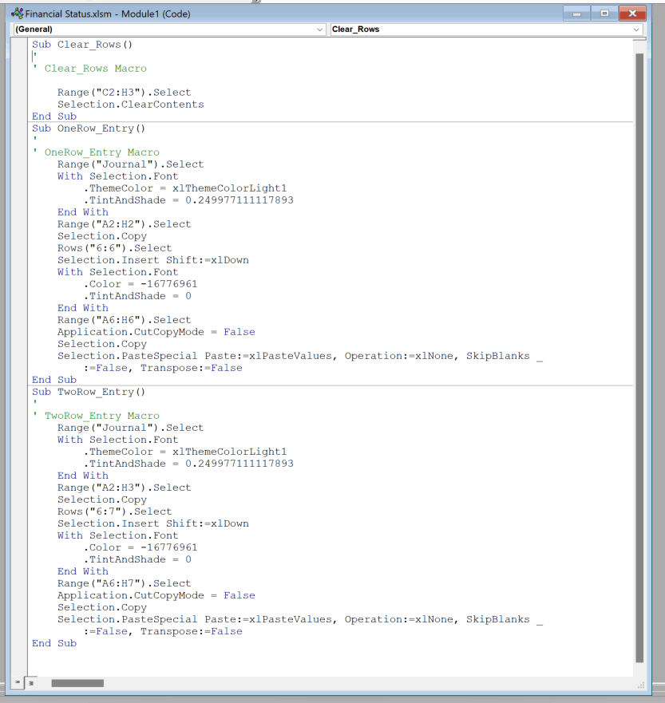
Task: Click the title 'Financial Status.xlsm - Module1 (Code)'
Action: point(108,14)
